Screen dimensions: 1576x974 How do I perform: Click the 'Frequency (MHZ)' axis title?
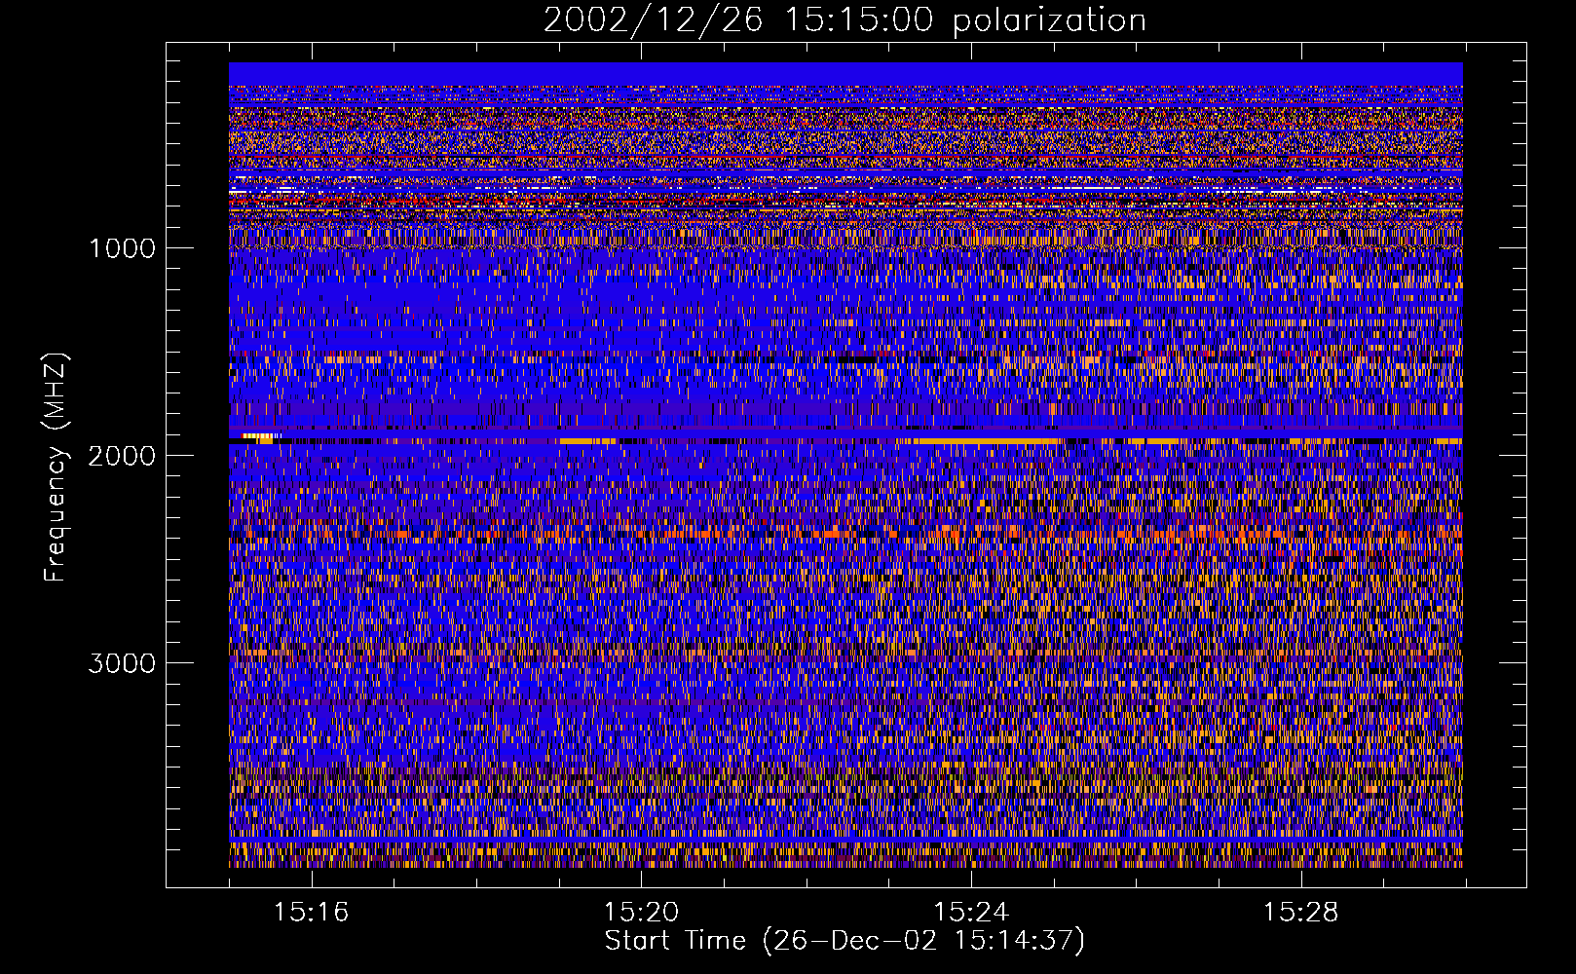[56, 468]
